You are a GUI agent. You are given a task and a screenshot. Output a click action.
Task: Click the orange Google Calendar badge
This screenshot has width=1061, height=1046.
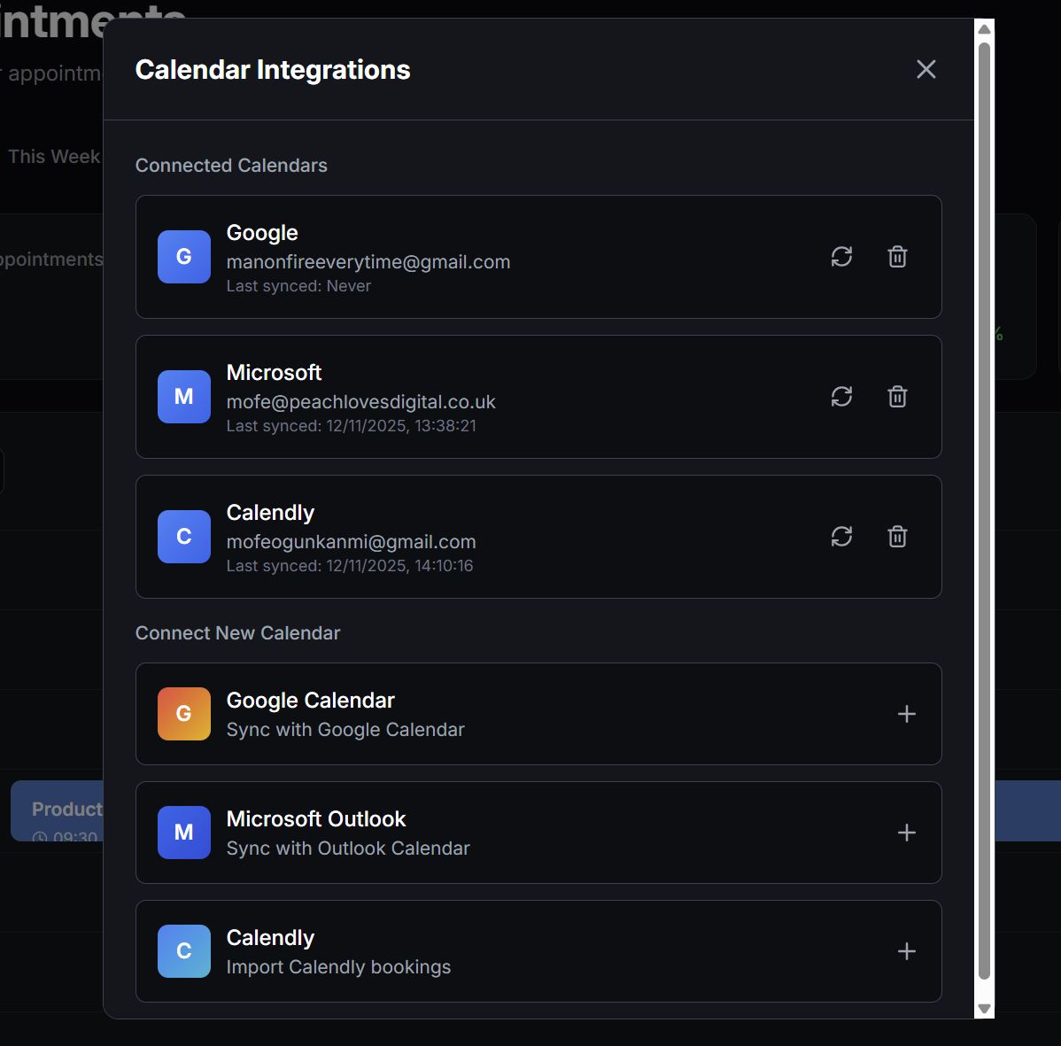point(183,713)
